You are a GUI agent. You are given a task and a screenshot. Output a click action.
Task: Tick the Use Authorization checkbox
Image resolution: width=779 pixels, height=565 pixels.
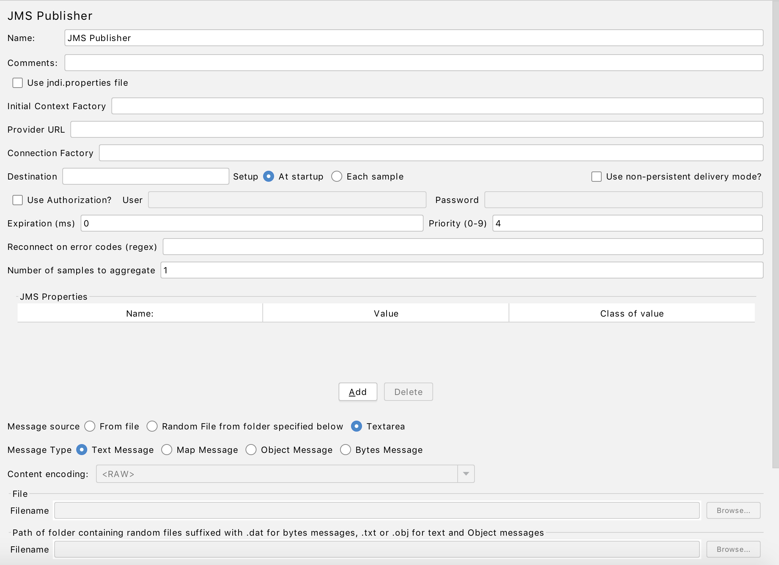coord(18,200)
